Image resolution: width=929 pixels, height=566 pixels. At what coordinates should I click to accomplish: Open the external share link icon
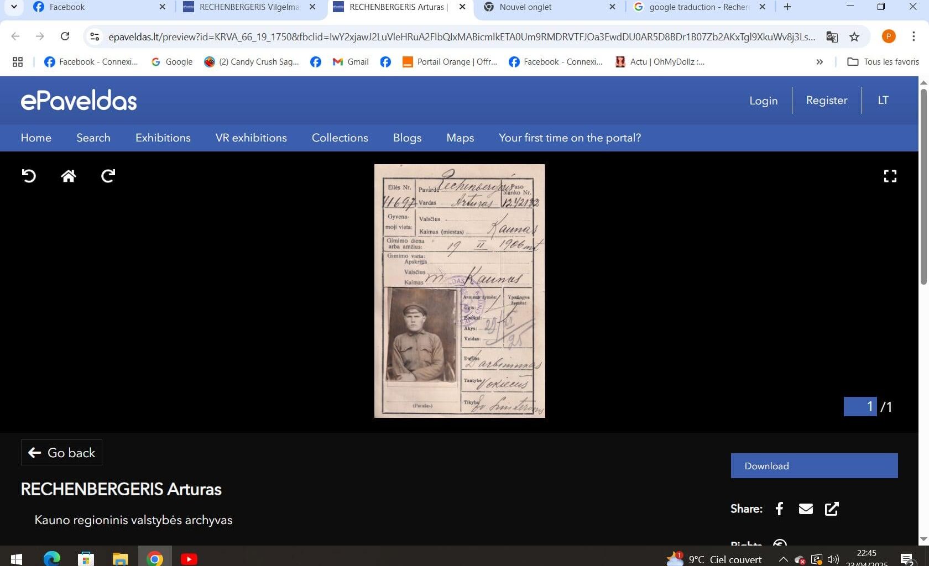coord(832,509)
